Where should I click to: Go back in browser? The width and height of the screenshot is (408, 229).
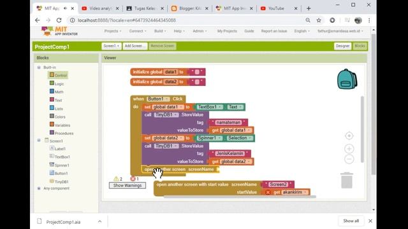coord(37,20)
